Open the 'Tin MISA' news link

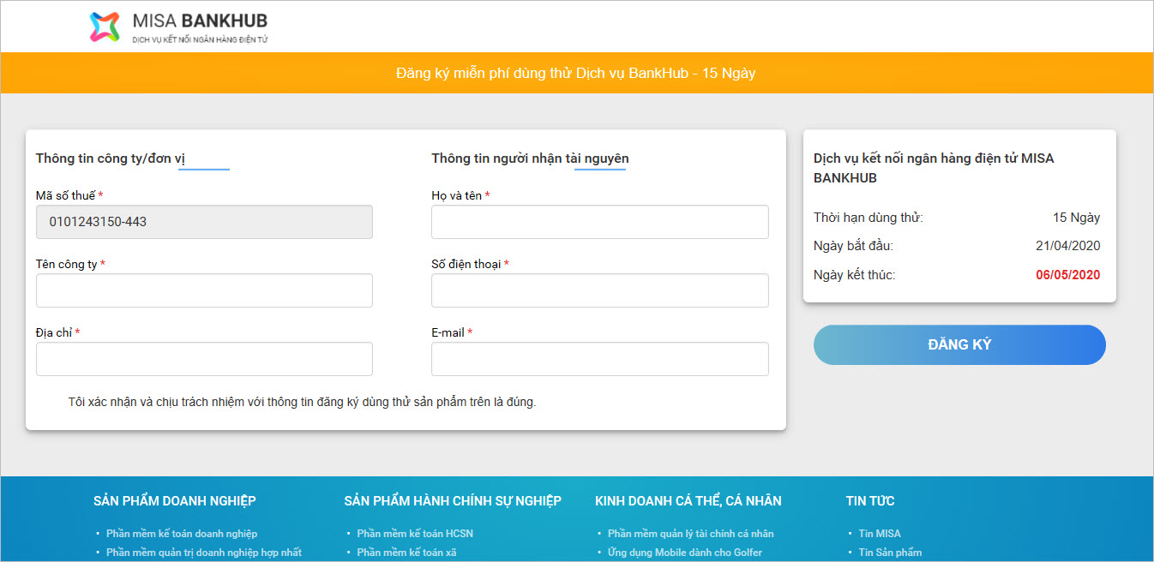880,534
